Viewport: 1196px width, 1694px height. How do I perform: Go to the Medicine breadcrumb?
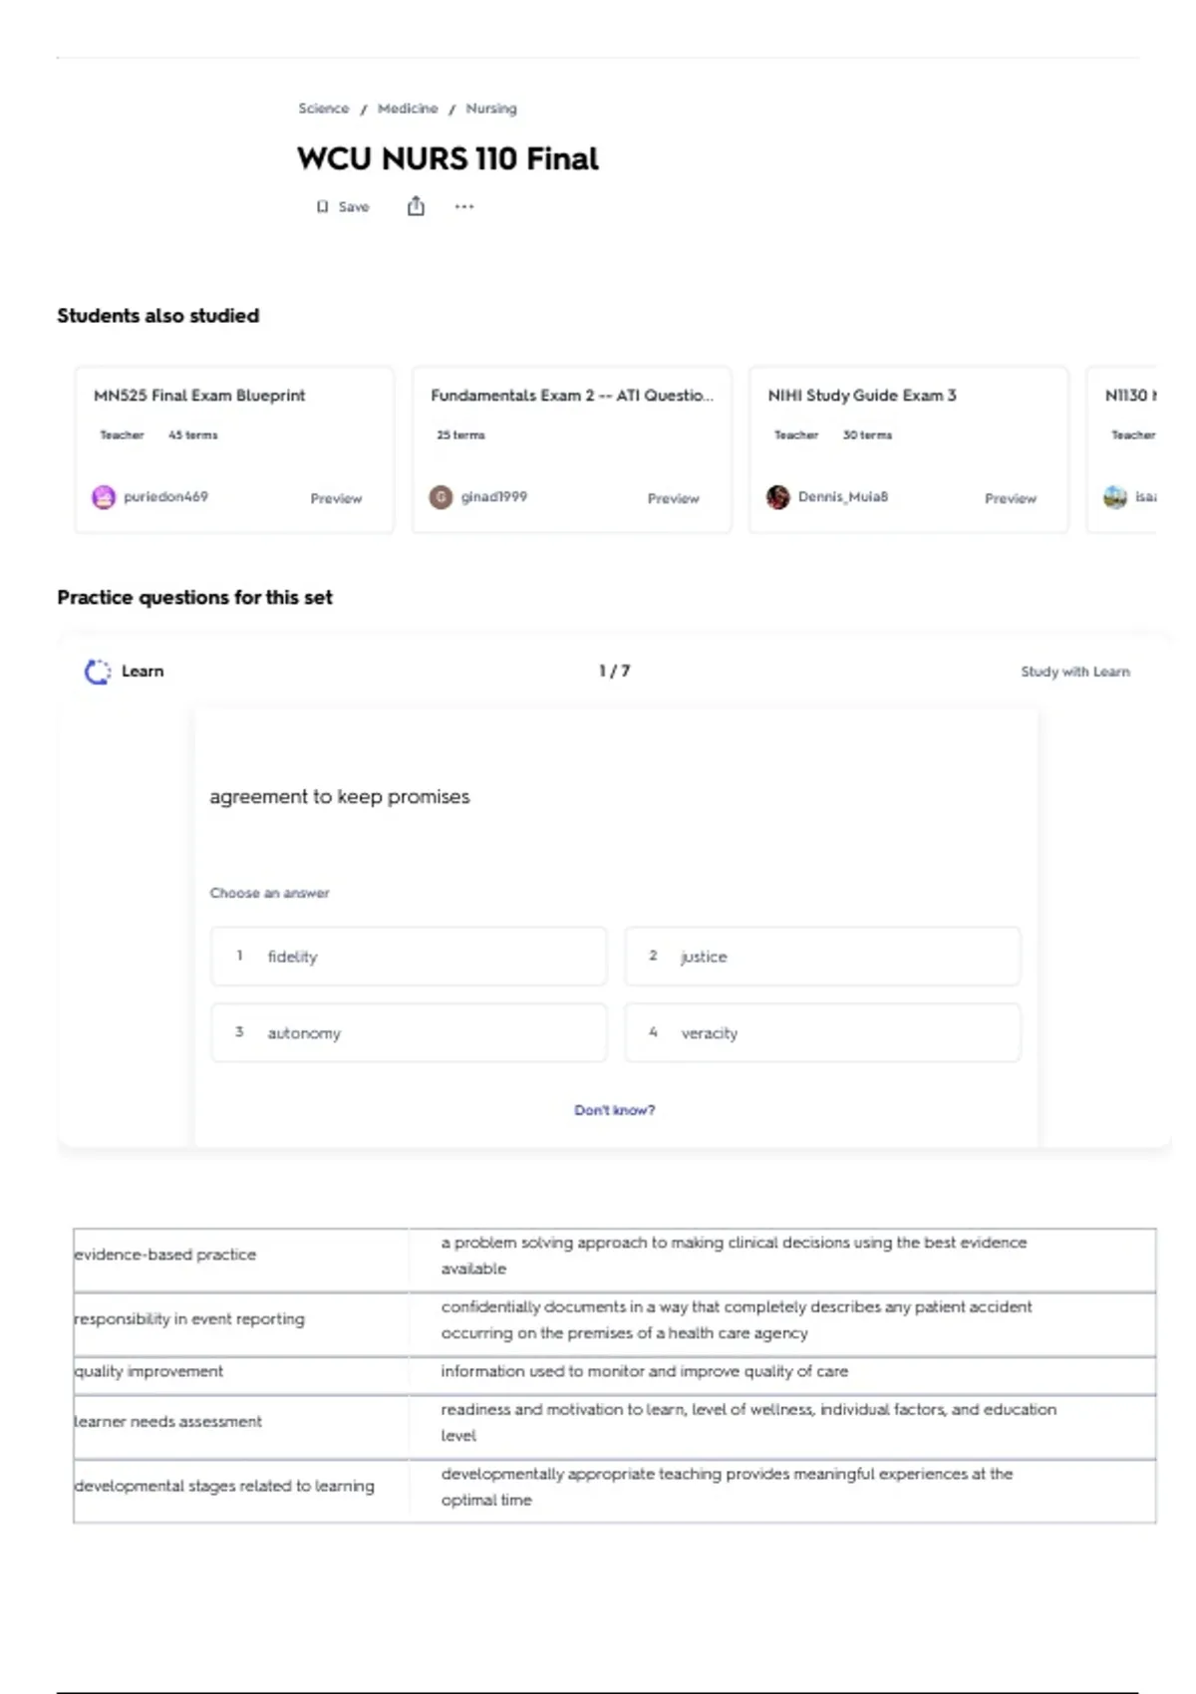click(x=408, y=109)
